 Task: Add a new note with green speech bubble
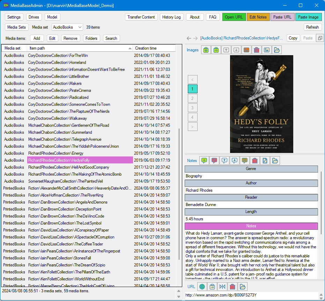tap(204, 160)
